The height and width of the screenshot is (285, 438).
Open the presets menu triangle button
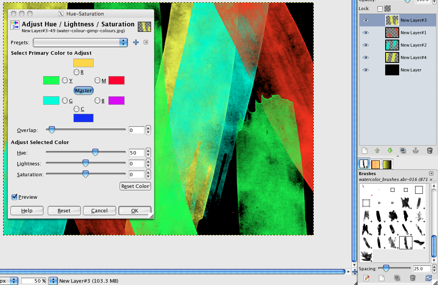(x=146, y=42)
